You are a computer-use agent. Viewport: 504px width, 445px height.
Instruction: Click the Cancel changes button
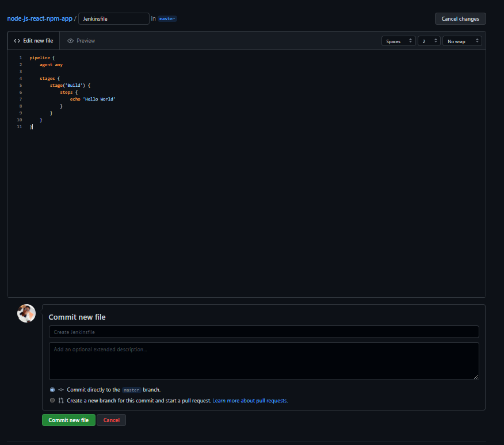(x=460, y=19)
